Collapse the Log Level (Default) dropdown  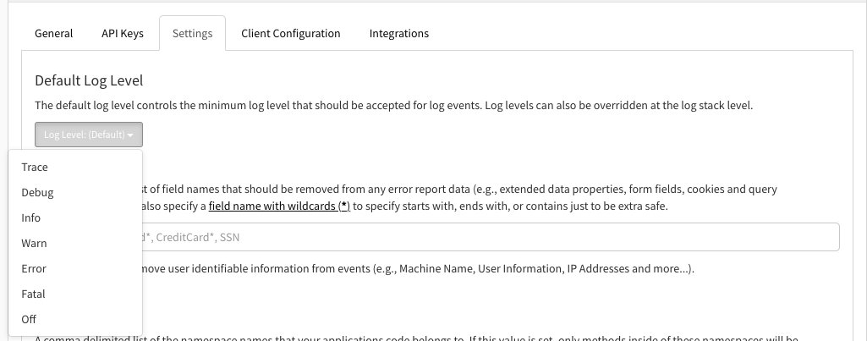tap(89, 135)
